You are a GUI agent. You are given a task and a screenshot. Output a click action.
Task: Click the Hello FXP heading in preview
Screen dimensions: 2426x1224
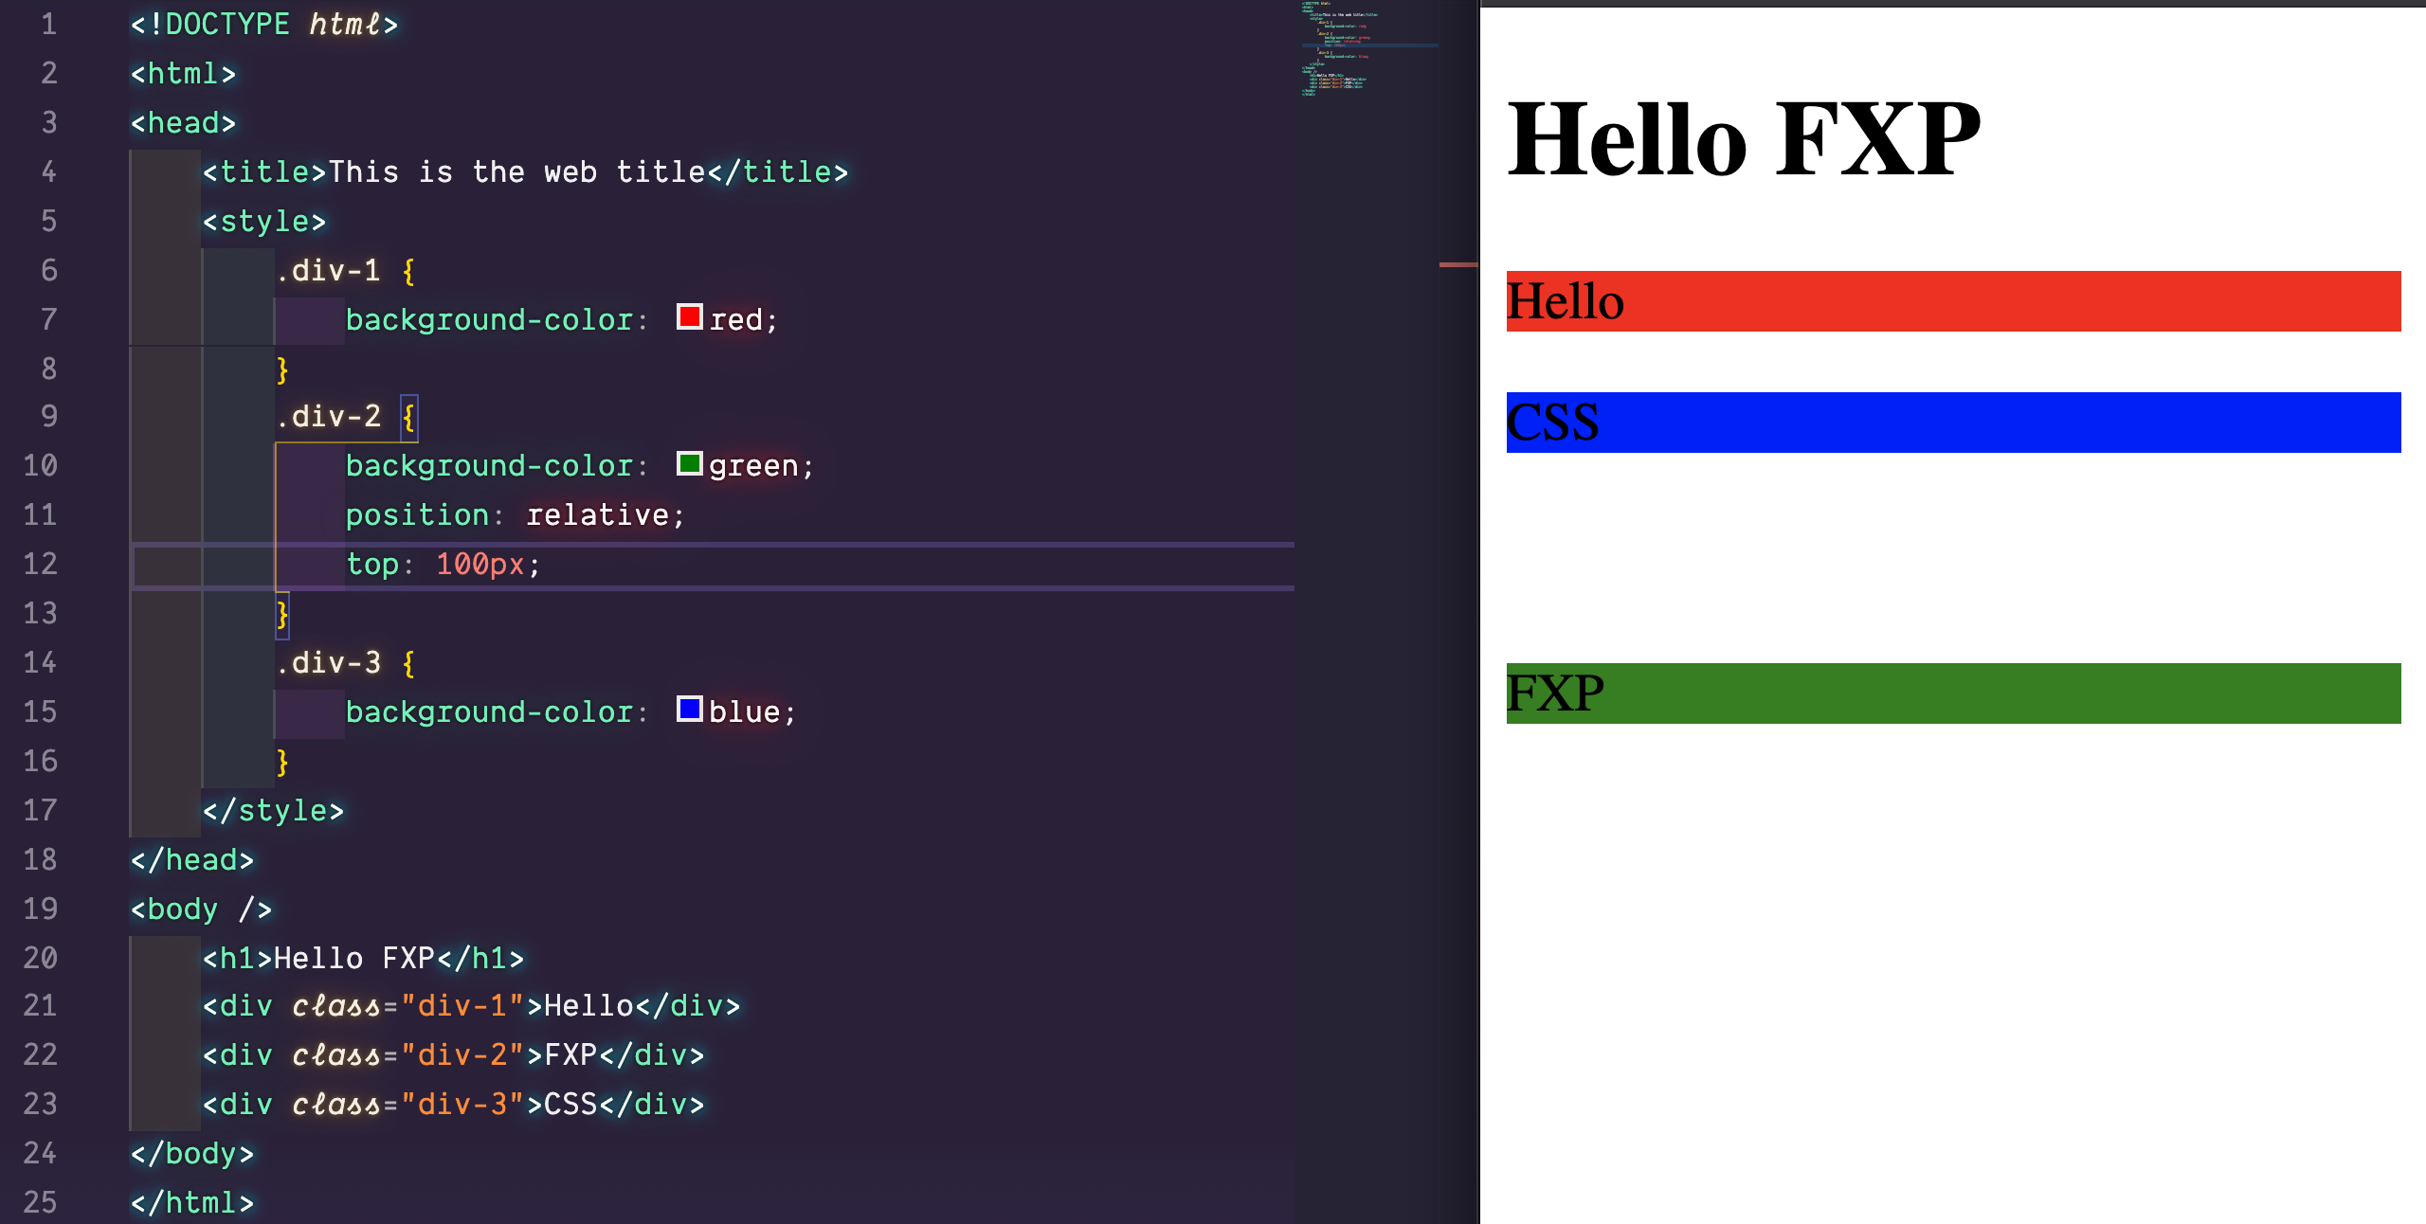(1744, 140)
